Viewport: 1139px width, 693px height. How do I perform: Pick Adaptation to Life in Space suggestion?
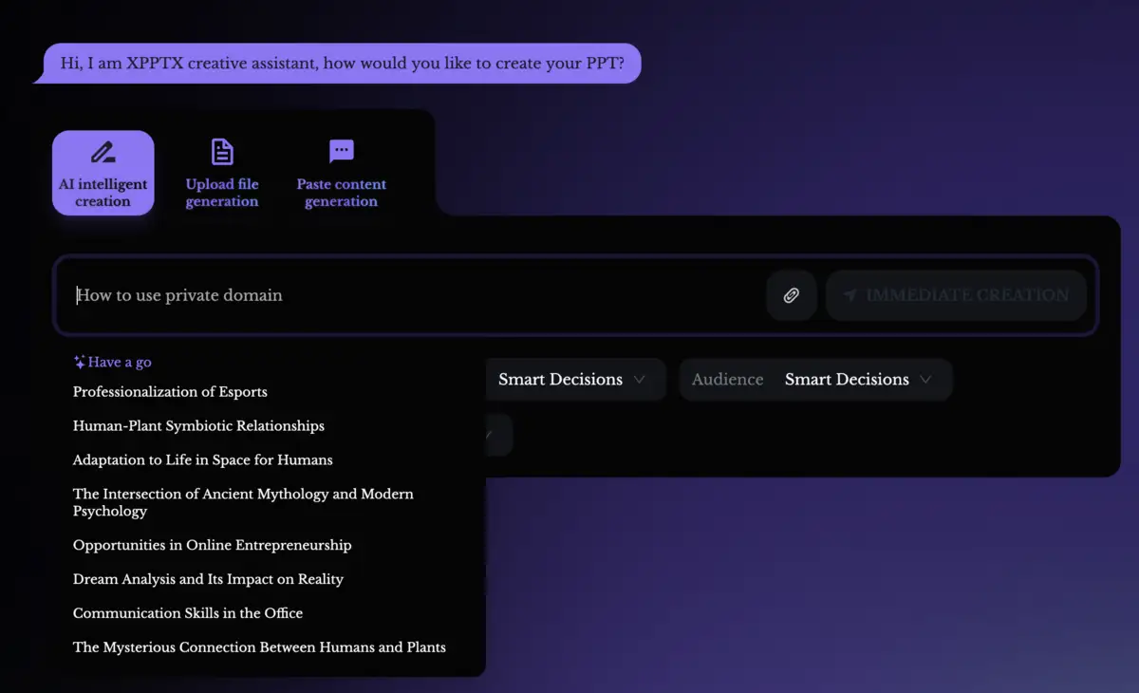202,460
